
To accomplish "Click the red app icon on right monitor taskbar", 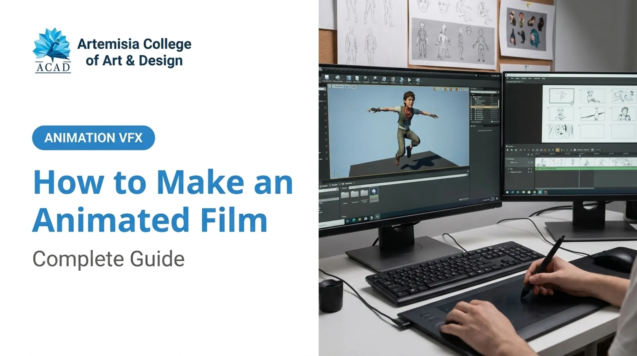I will point(546,192).
